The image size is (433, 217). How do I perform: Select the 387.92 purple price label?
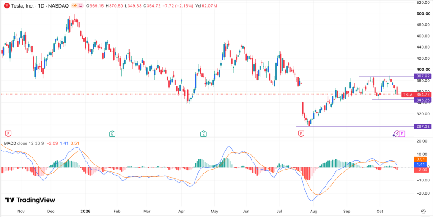[422, 76]
